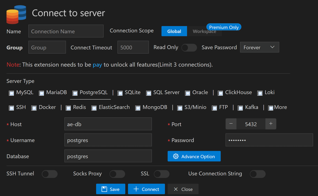The width and height of the screenshot is (318, 196).
Task: Choose the SSH connection type icon
Action: pyautogui.click(x=11, y=108)
